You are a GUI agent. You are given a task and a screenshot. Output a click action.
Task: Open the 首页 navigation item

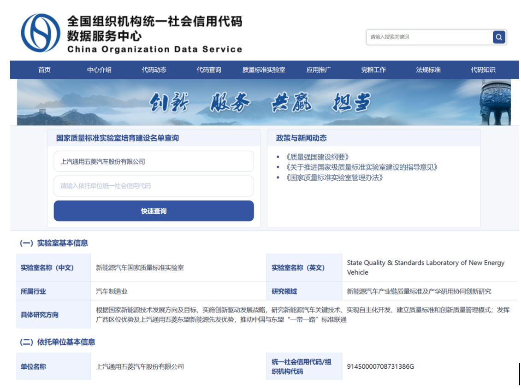point(44,70)
